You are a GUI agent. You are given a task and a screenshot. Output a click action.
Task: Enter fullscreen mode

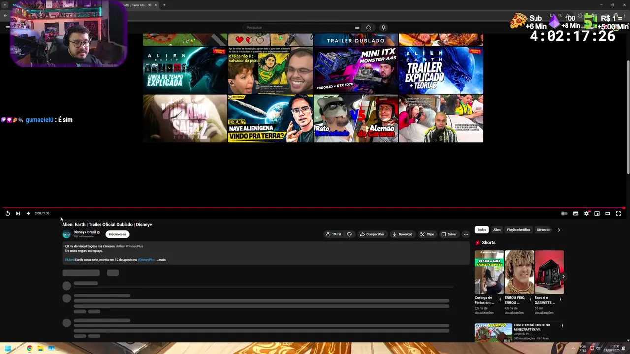click(619, 213)
